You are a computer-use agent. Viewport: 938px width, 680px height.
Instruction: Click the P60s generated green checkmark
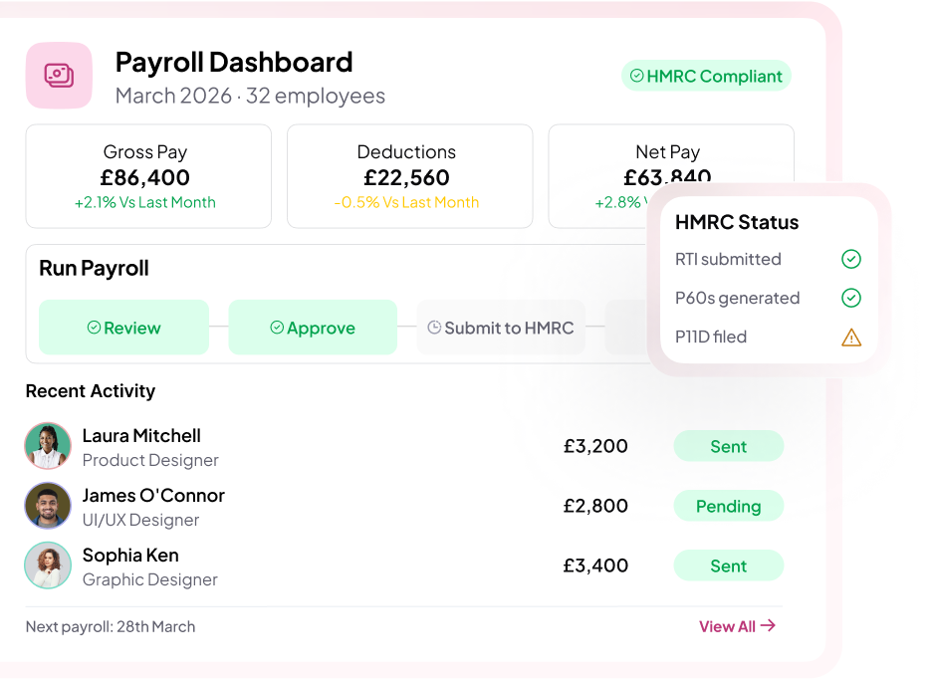(x=850, y=298)
